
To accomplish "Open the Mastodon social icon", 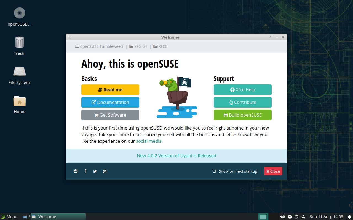I will pyautogui.click(x=105, y=171).
